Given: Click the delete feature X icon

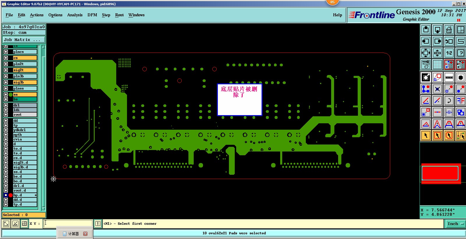Looking at the screenshot, I should pos(437,89).
